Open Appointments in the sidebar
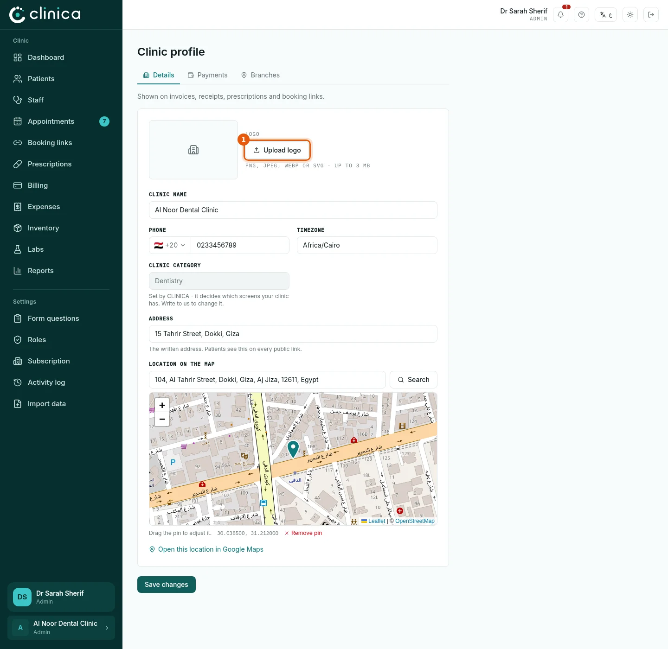 pyautogui.click(x=61, y=121)
